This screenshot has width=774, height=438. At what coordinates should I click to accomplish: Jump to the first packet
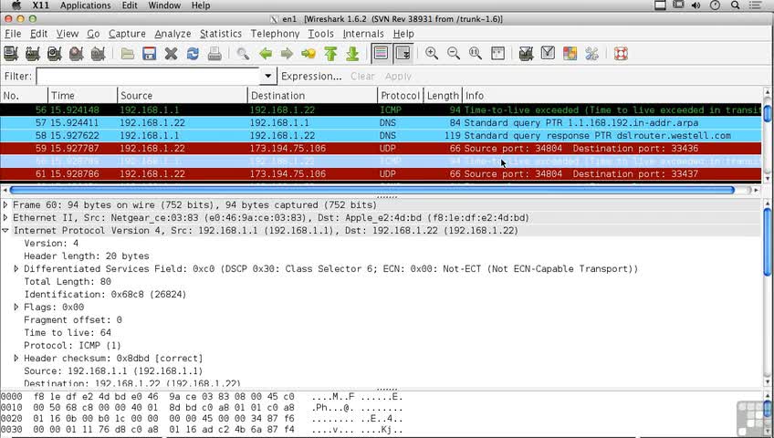click(x=330, y=53)
